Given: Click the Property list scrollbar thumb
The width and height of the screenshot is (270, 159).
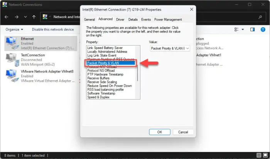Looking at the screenshot, I should (x=137, y=73).
